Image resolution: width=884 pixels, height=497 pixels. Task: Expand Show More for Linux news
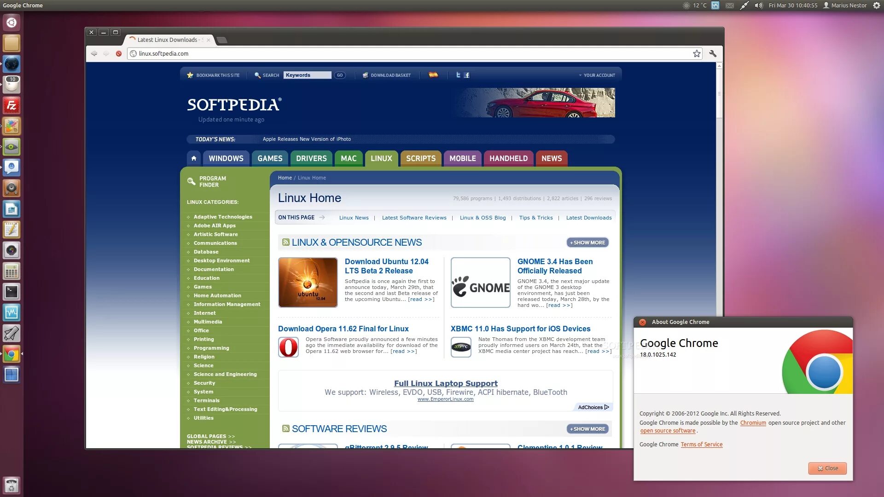[x=587, y=243]
